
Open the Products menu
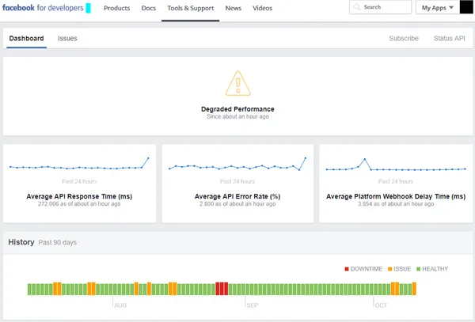point(116,8)
